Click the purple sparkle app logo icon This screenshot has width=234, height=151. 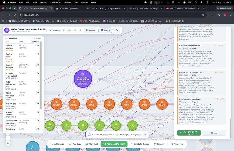point(7,30)
